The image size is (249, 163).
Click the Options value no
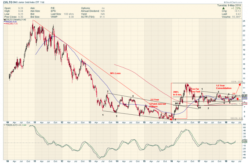pos(103,8)
